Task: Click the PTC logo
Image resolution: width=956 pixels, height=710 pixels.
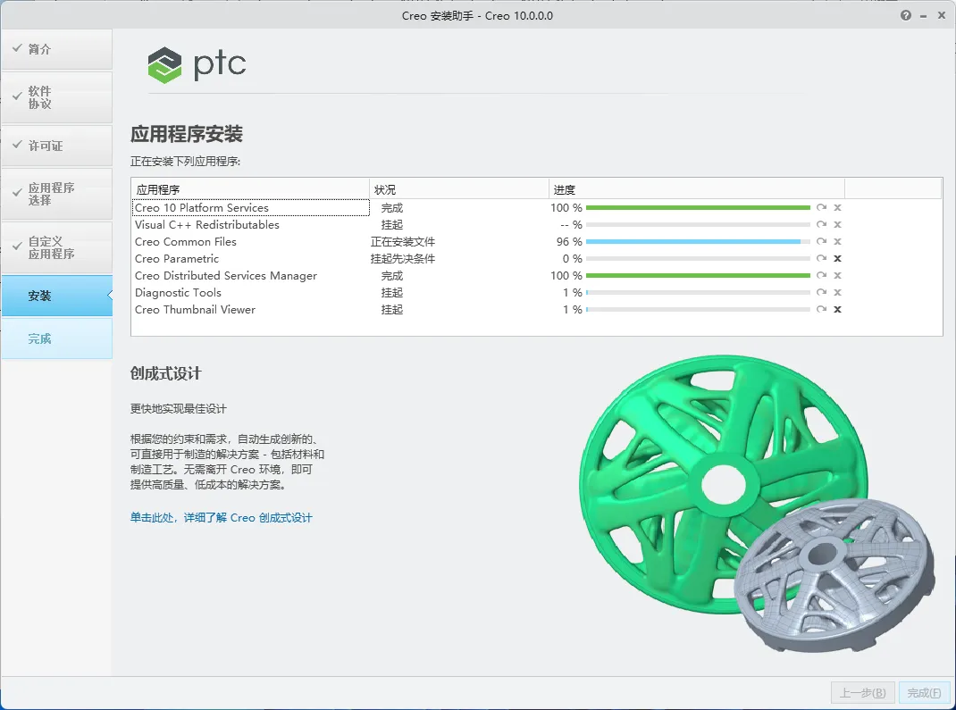Action: (x=197, y=64)
